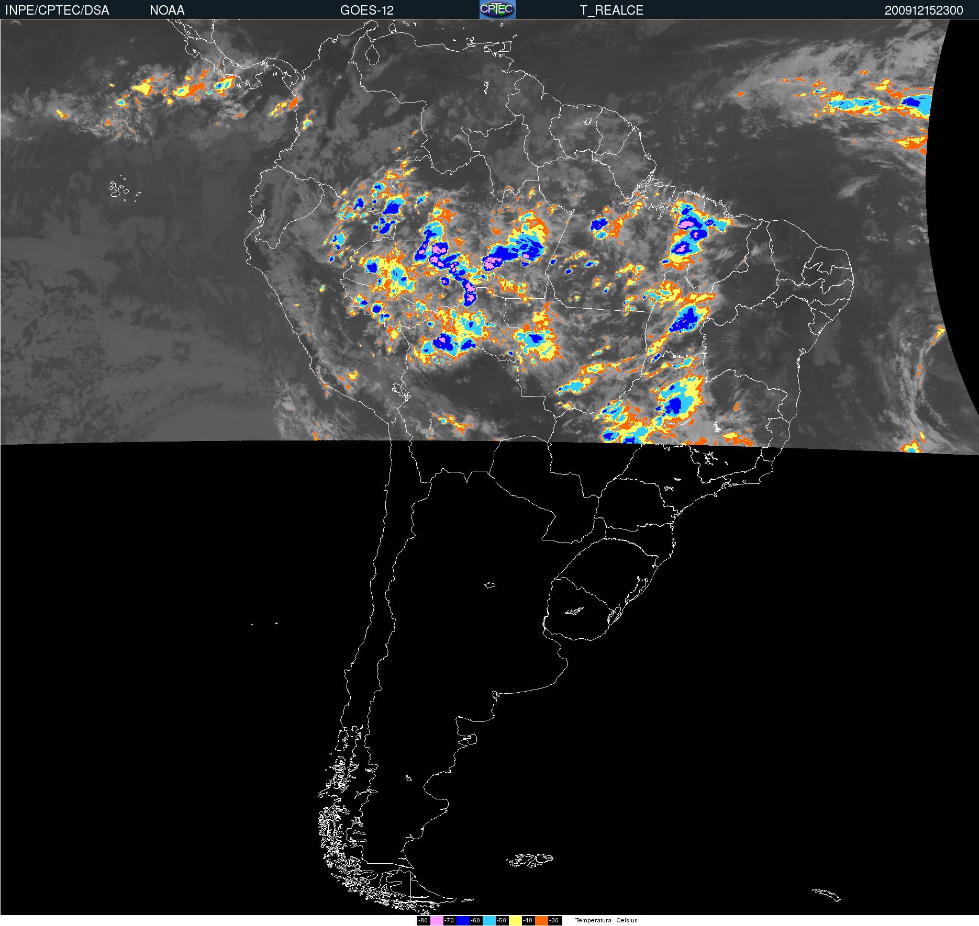Screen dimensions: 979x926
Task: Click the GOES-12 satellite label
Action: point(366,10)
